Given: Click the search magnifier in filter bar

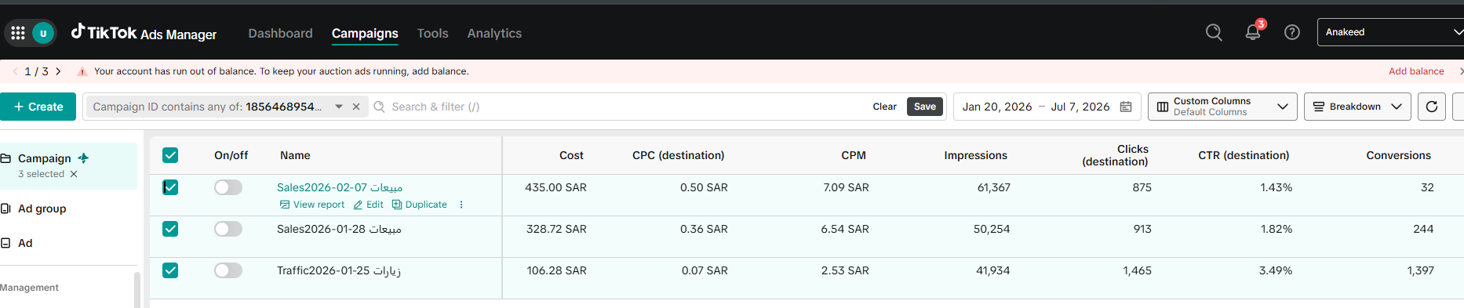Looking at the screenshot, I should pos(379,107).
